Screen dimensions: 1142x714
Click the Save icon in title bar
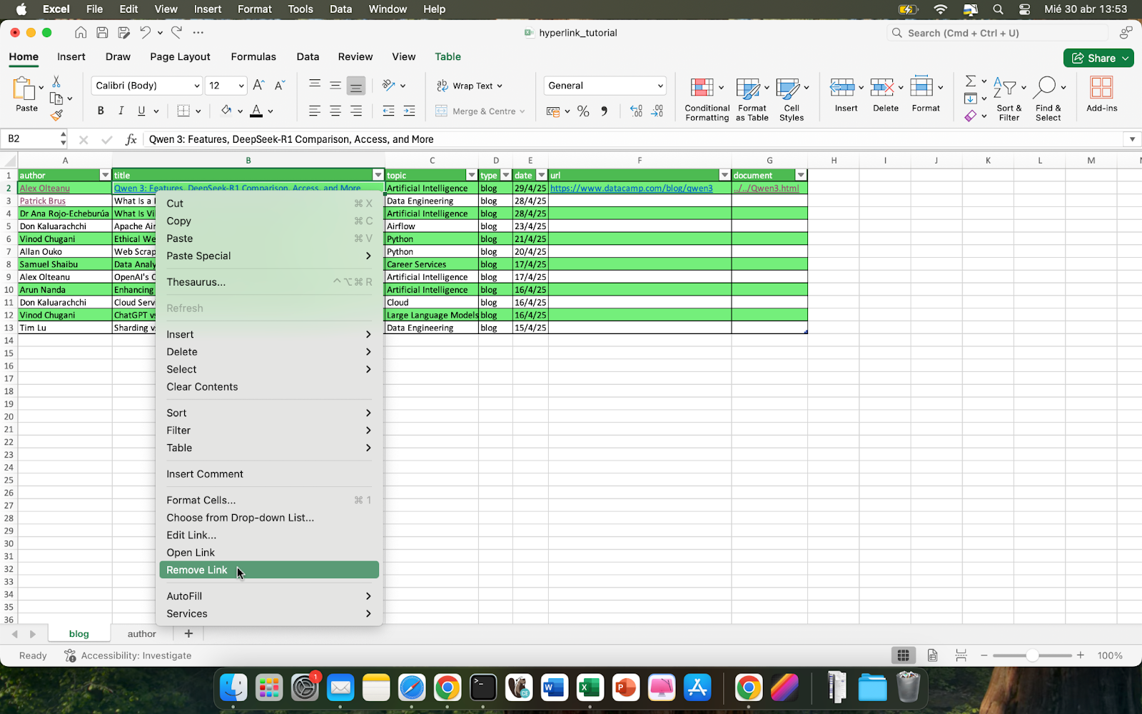click(x=102, y=32)
